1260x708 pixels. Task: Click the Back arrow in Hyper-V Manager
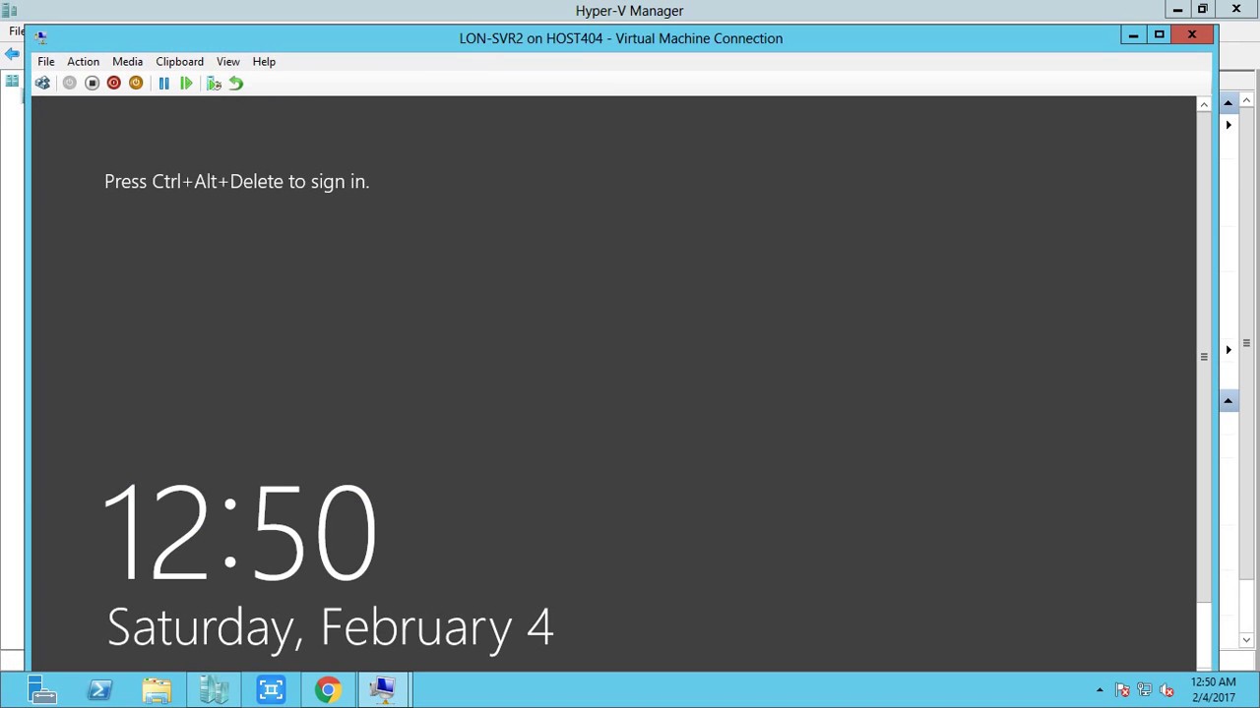[x=12, y=54]
